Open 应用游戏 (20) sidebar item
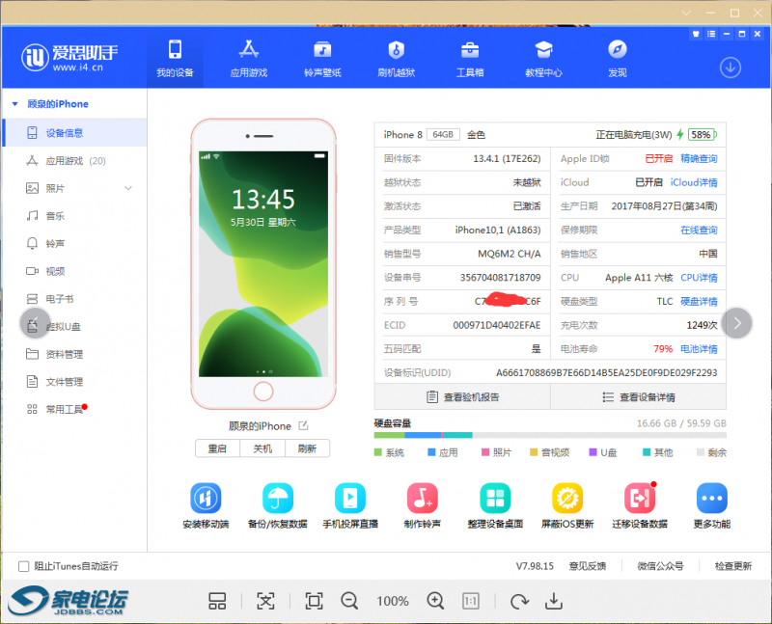Image resolution: width=772 pixels, height=624 pixels. pyautogui.click(x=74, y=160)
